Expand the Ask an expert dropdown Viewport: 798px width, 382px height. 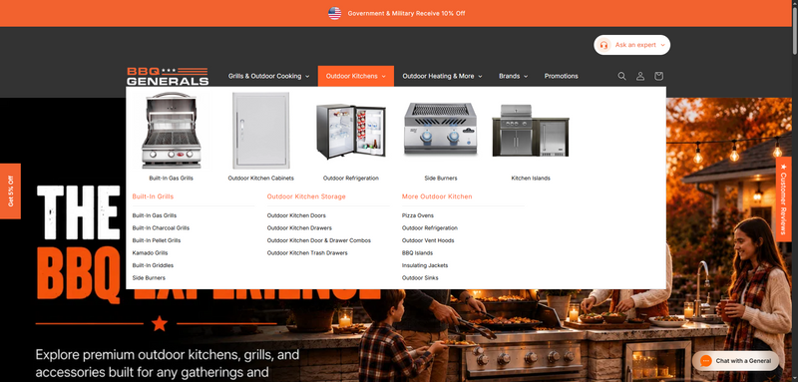632,45
